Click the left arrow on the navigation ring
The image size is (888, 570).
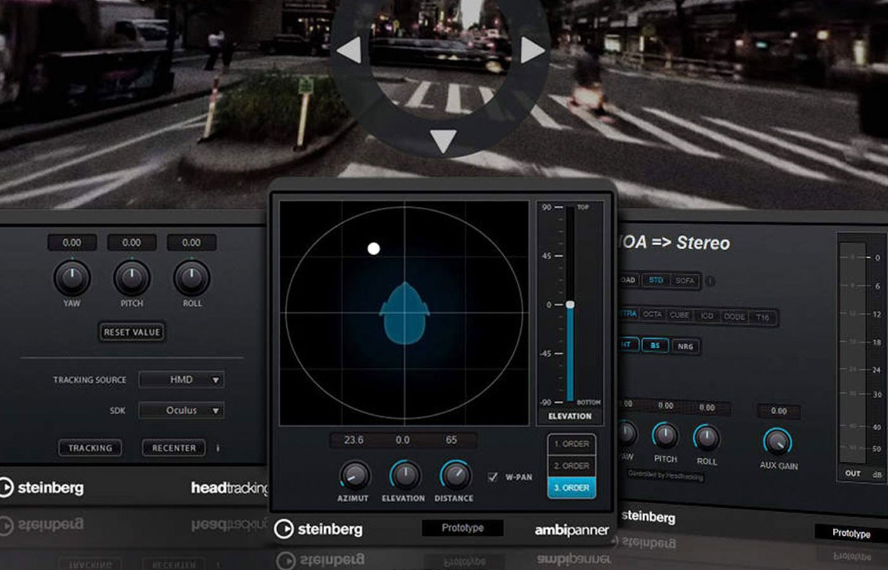click(x=349, y=50)
